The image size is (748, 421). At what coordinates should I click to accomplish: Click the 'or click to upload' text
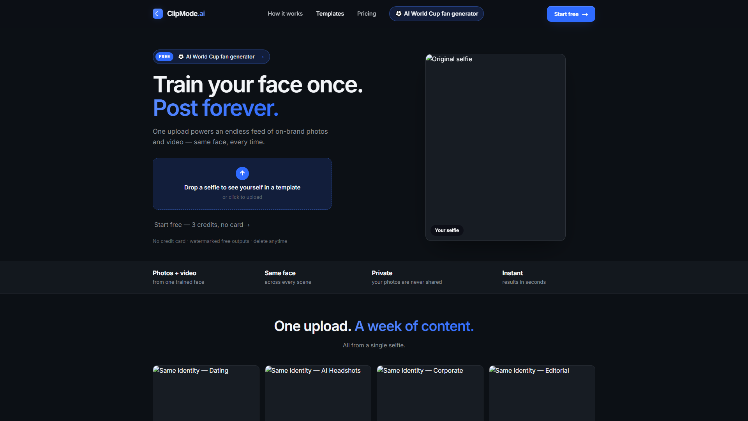coord(242,197)
